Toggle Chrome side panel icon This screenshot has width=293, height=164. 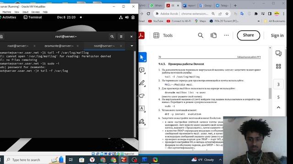coord(270,14)
